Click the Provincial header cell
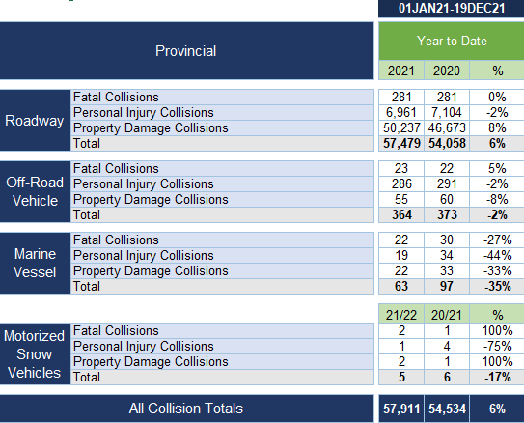Screen dimensions: 524x423 click(x=186, y=51)
